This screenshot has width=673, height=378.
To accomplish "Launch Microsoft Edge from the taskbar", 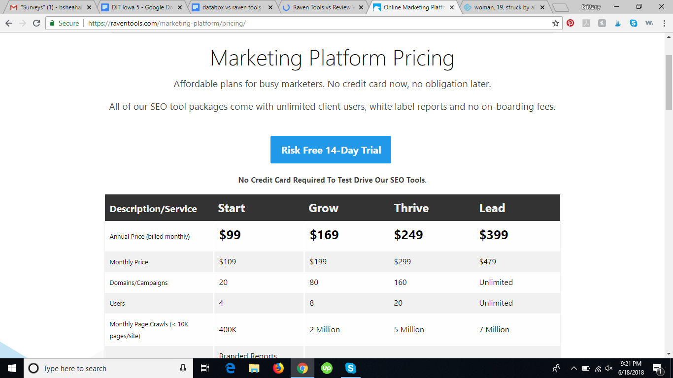I will (230, 368).
